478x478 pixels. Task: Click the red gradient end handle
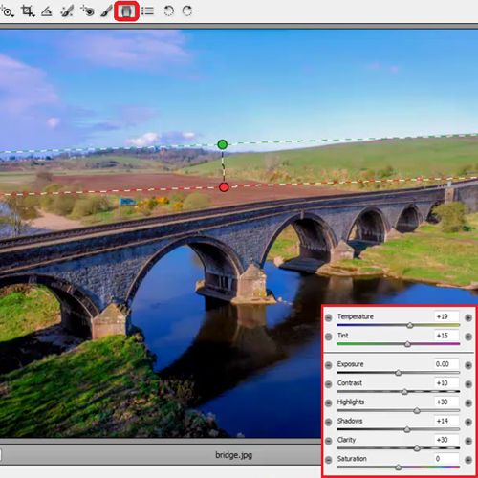(x=224, y=187)
